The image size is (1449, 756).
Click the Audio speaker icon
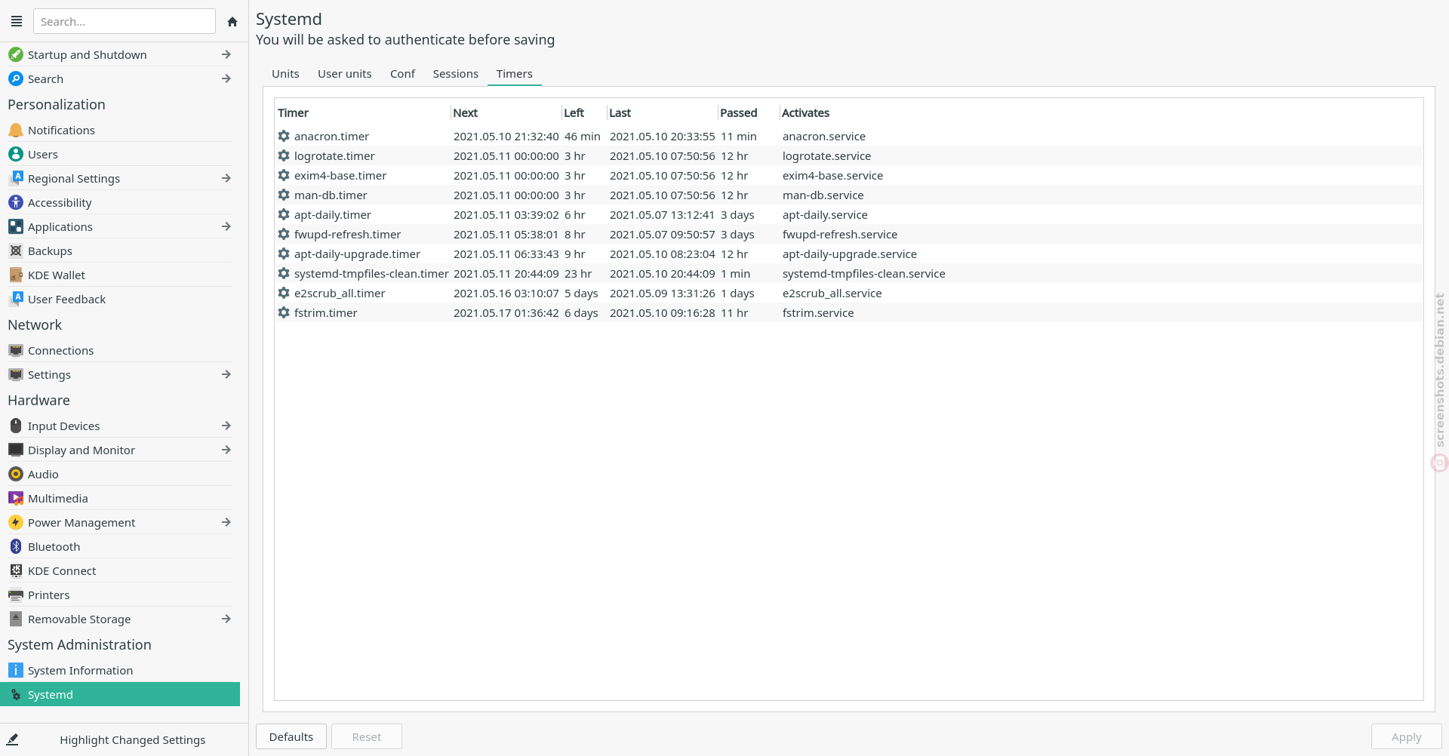coord(16,474)
